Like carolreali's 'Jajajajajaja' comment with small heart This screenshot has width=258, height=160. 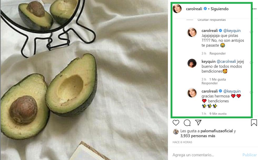pos(251,32)
